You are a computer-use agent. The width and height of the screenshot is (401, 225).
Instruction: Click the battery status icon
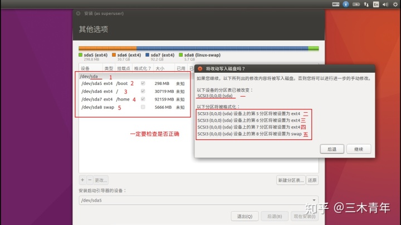pos(356,4)
